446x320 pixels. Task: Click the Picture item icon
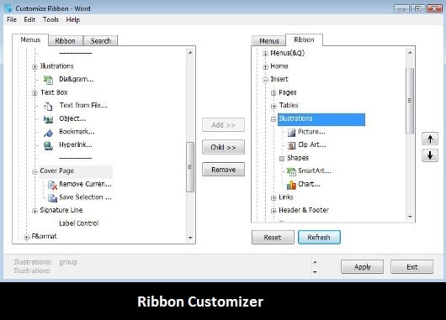point(291,133)
